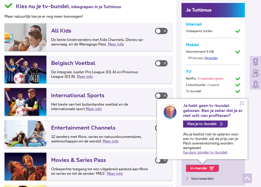Turn on the Belgisch Voetbal toggle

[x=161, y=63]
